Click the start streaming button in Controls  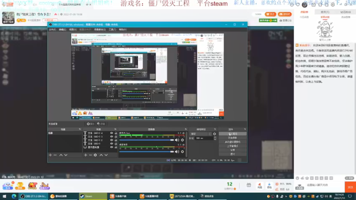point(232,134)
